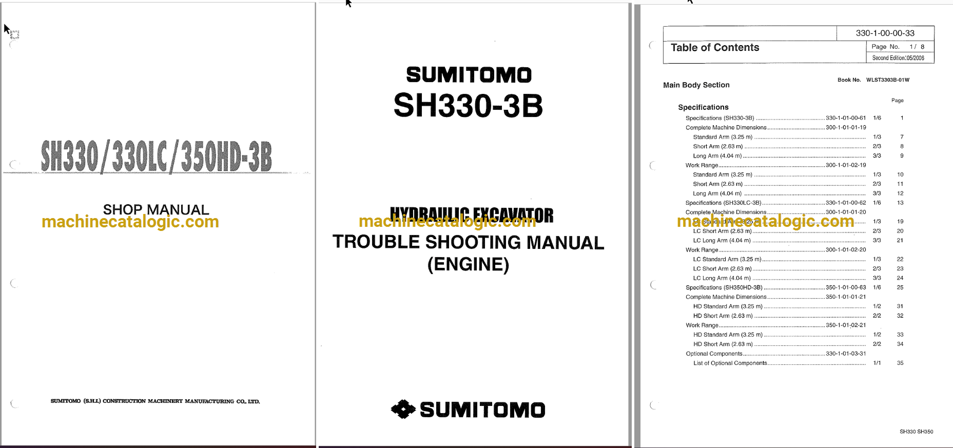Open Specifications (SH350HD-3B) entry
The width and height of the screenshot is (953, 448).
794,287
